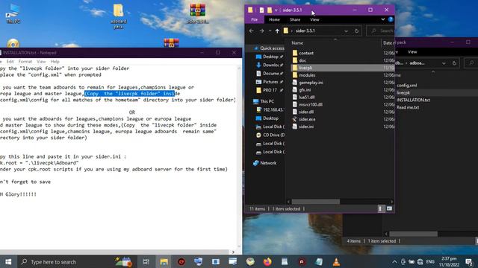Open the notification center icon
Image resolution: width=478 pixels, height=268 pixels.
coord(469,261)
